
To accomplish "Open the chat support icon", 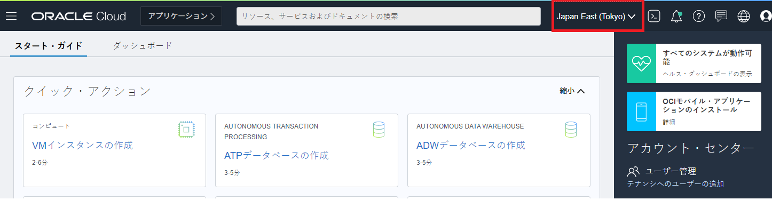I will coord(721,16).
